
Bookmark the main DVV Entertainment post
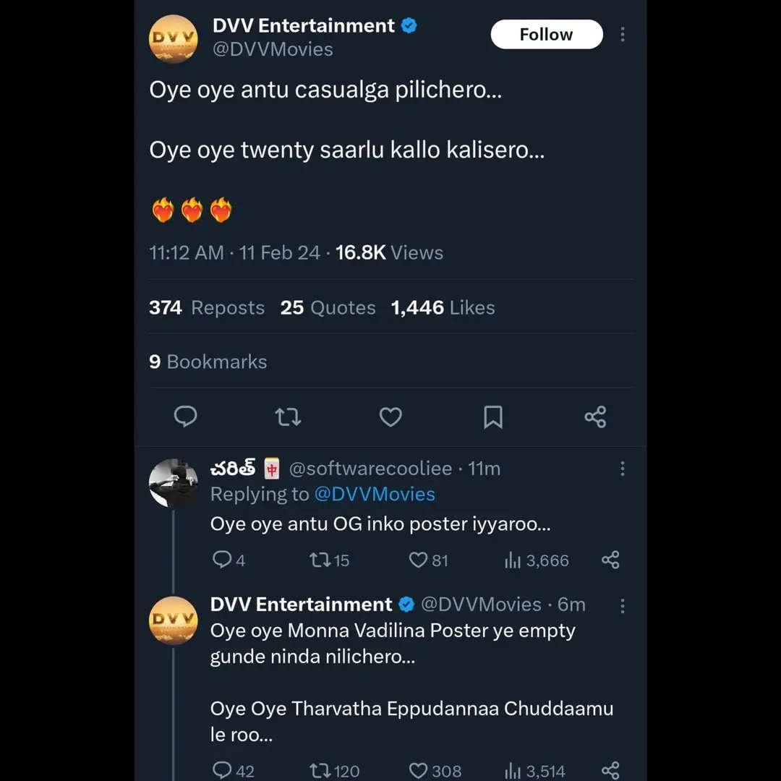point(492,417)
